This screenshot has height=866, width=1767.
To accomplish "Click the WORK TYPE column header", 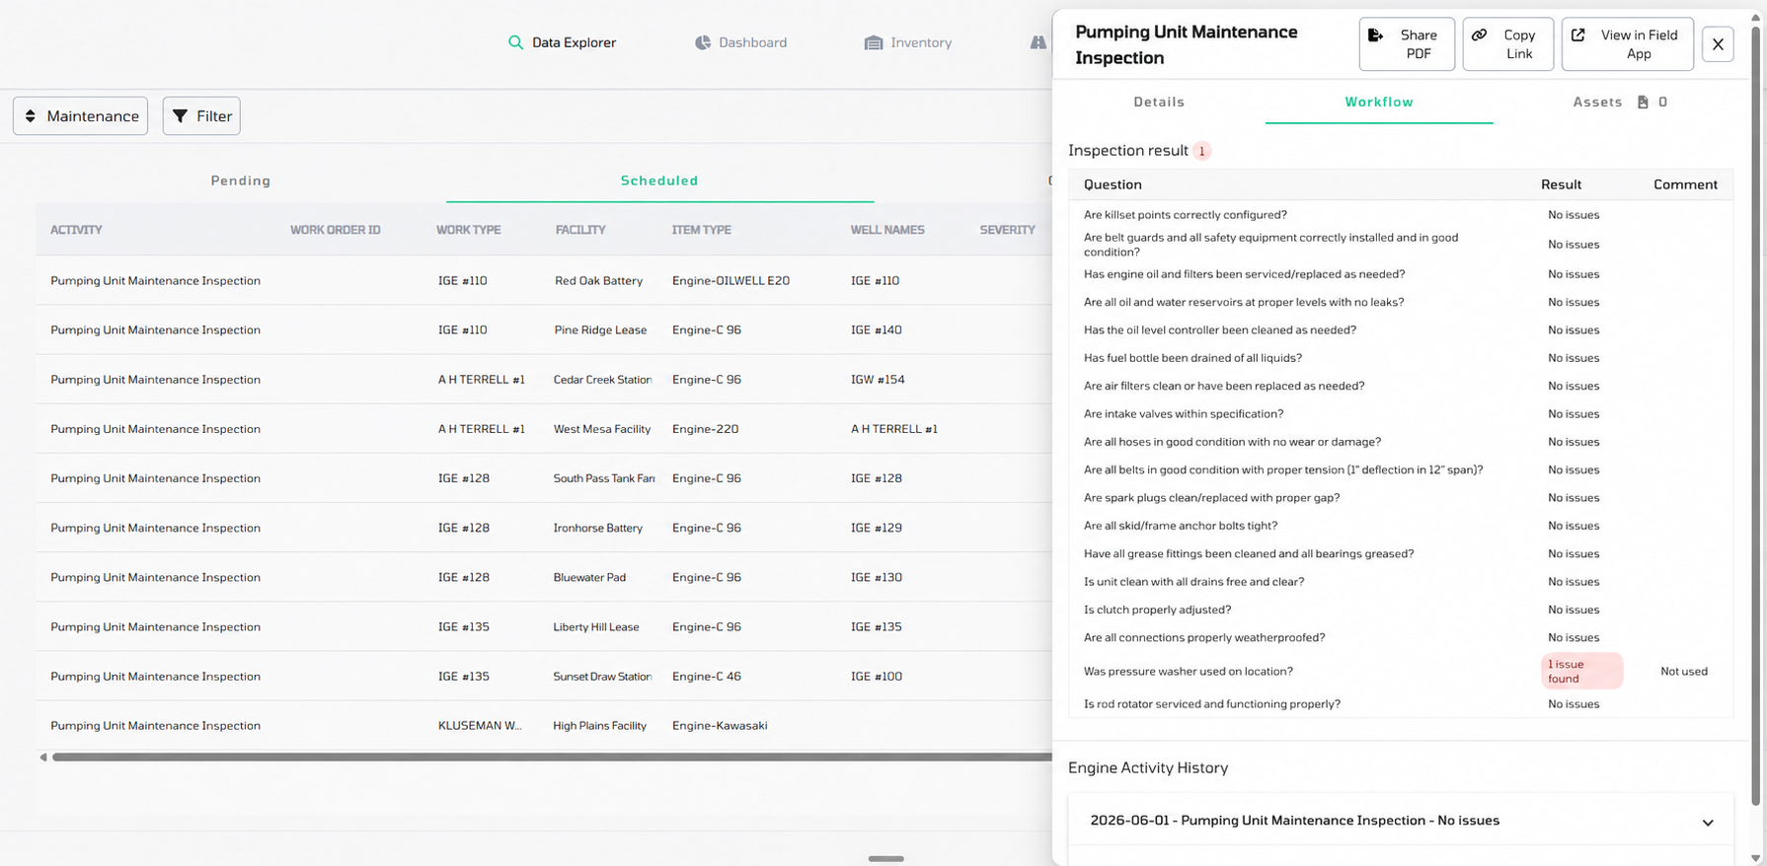I will (x=468, y=230).
